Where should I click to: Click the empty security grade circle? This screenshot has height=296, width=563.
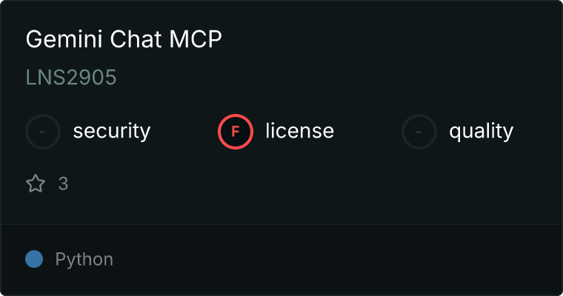[43, 132]
